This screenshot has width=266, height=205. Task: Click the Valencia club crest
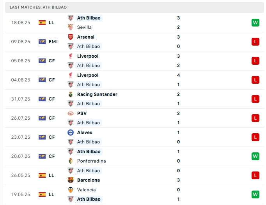click(x=71, y=190)
